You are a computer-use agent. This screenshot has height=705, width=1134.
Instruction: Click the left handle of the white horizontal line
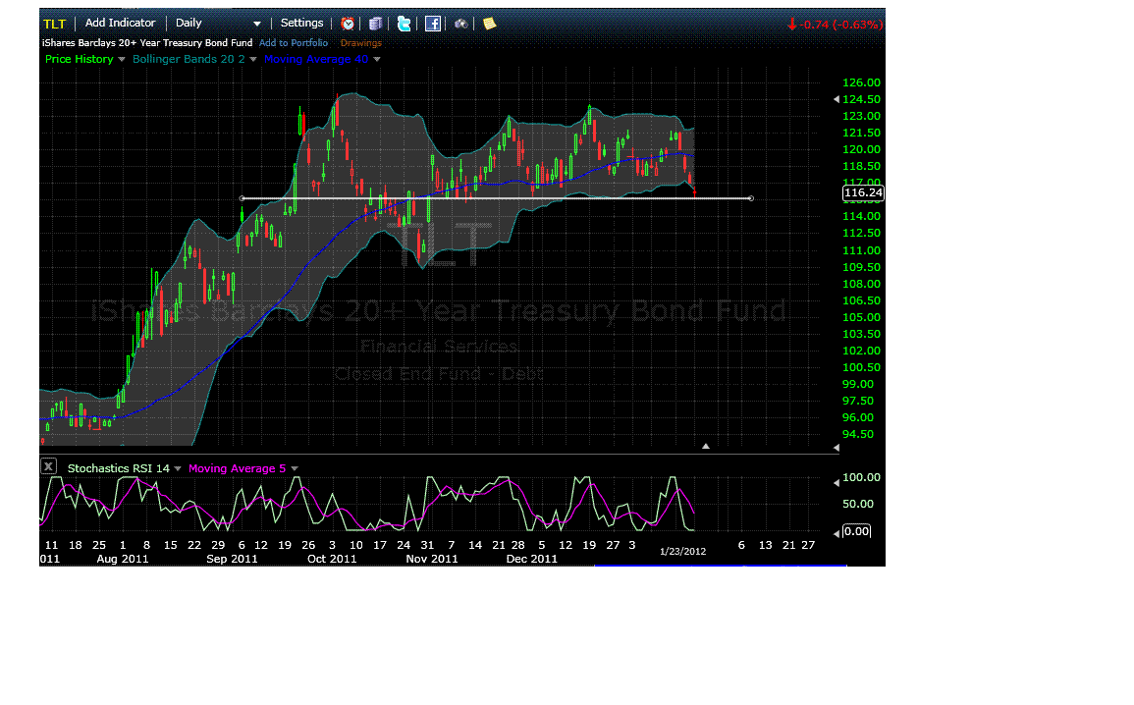(x=242, y=198)
